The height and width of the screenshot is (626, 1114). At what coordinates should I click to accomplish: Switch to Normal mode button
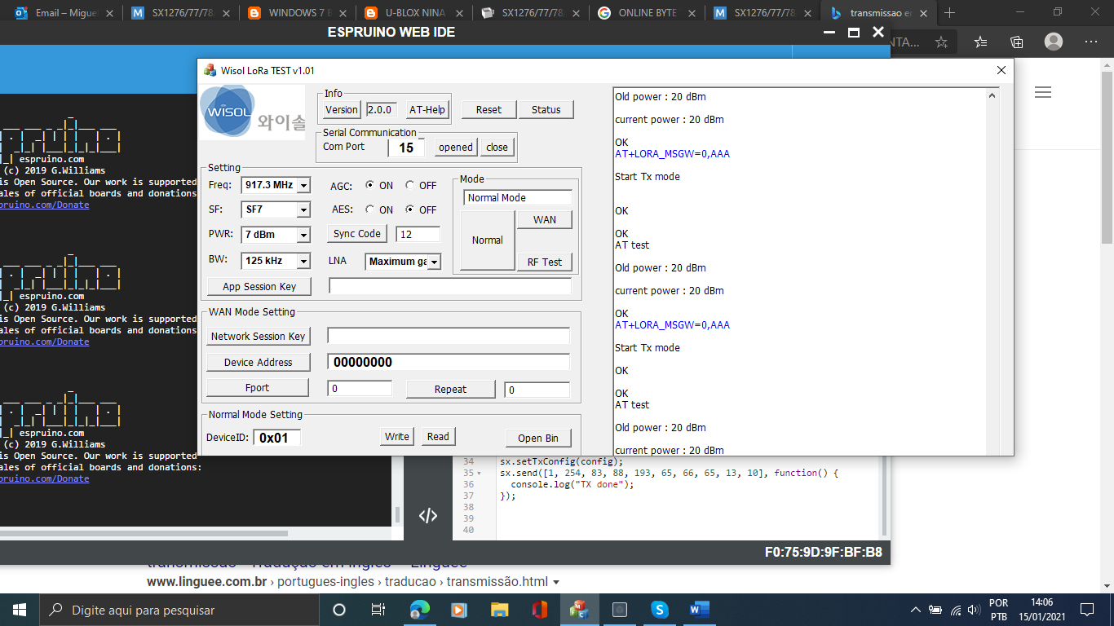click(x=487, y=240)
